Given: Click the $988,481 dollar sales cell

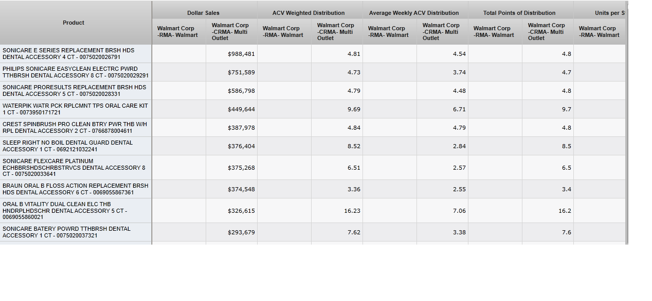Looking at the screenshot, I should 241,54.
